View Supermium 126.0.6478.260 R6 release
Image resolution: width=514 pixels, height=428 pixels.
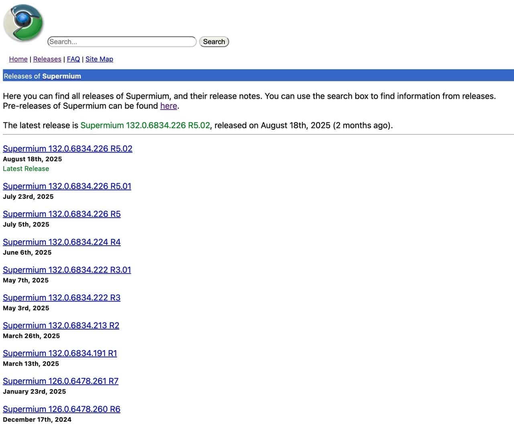point(61,409)
